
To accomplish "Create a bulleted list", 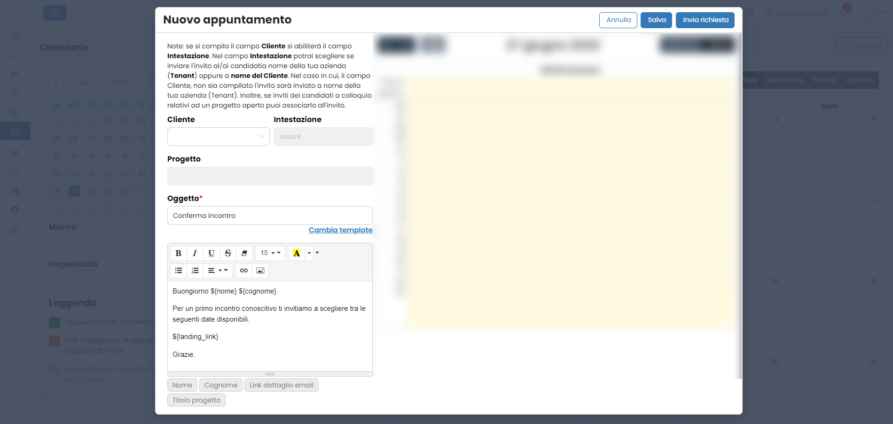I will pyautogui.click(x=178, y=270).
